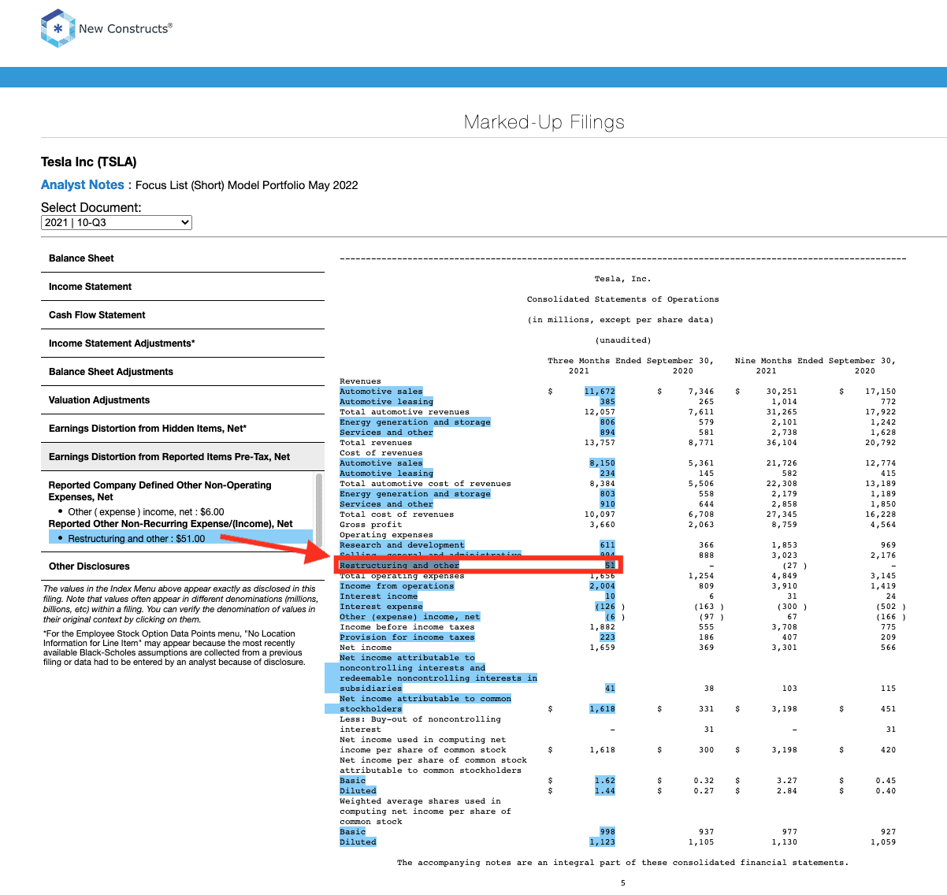Screen dimensions: 947x895
Task: Click the 998 basic weighted shares value
Action: click(607, 832)
